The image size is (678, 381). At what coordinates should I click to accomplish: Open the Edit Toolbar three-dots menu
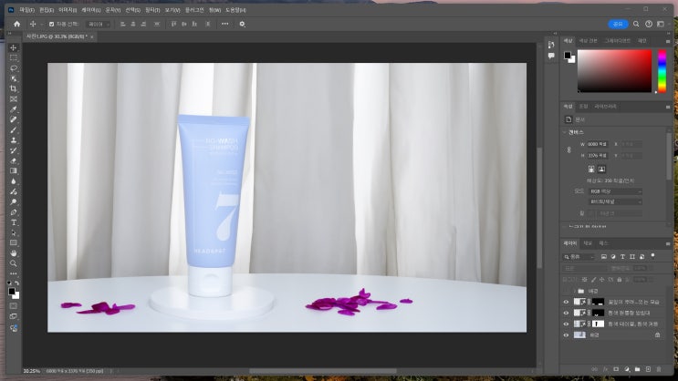tap(14, 273)
